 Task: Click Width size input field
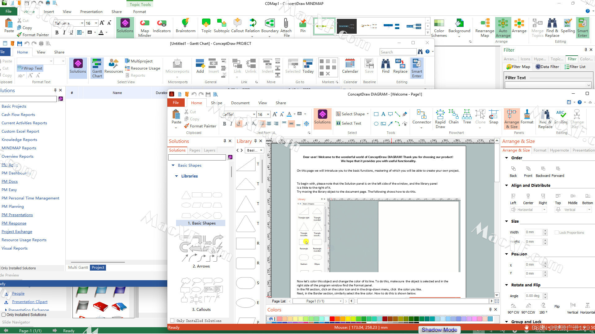tap(533, 232)
